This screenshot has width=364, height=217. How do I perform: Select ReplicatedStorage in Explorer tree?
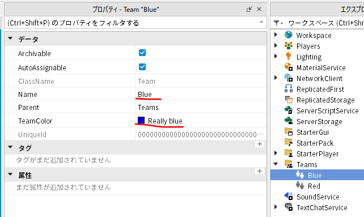click(325, 100)
